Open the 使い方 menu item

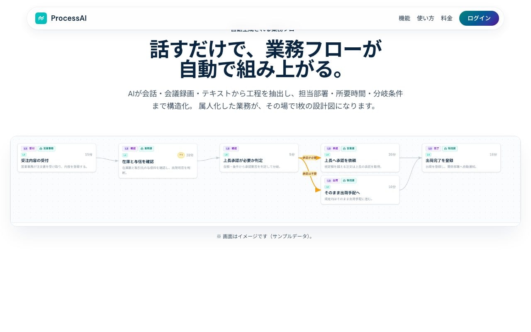(x=426, y=18)
